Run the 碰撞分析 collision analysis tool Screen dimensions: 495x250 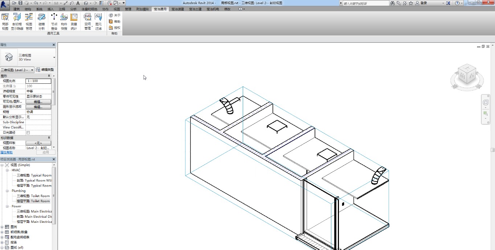click(41, 21)
